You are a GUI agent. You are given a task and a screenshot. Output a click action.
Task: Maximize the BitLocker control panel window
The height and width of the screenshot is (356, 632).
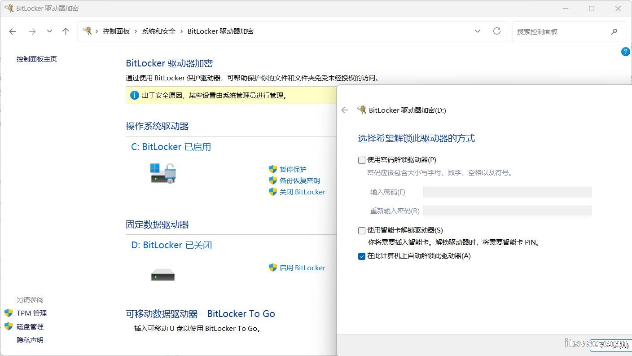click(x=592, y=9)
